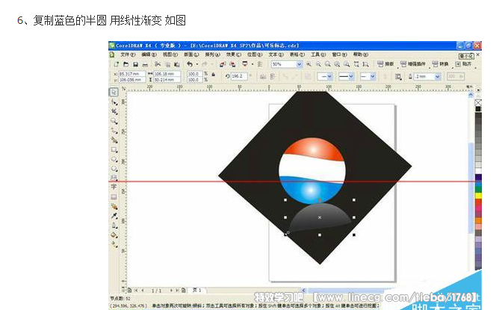Screen dimensions: 502x310
Task: Click the mirror horizontally button
Action: (x=263, y=76)
